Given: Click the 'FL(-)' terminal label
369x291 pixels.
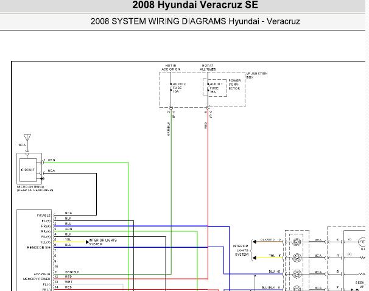Looking at the screenshot, I should coord(47,284).
